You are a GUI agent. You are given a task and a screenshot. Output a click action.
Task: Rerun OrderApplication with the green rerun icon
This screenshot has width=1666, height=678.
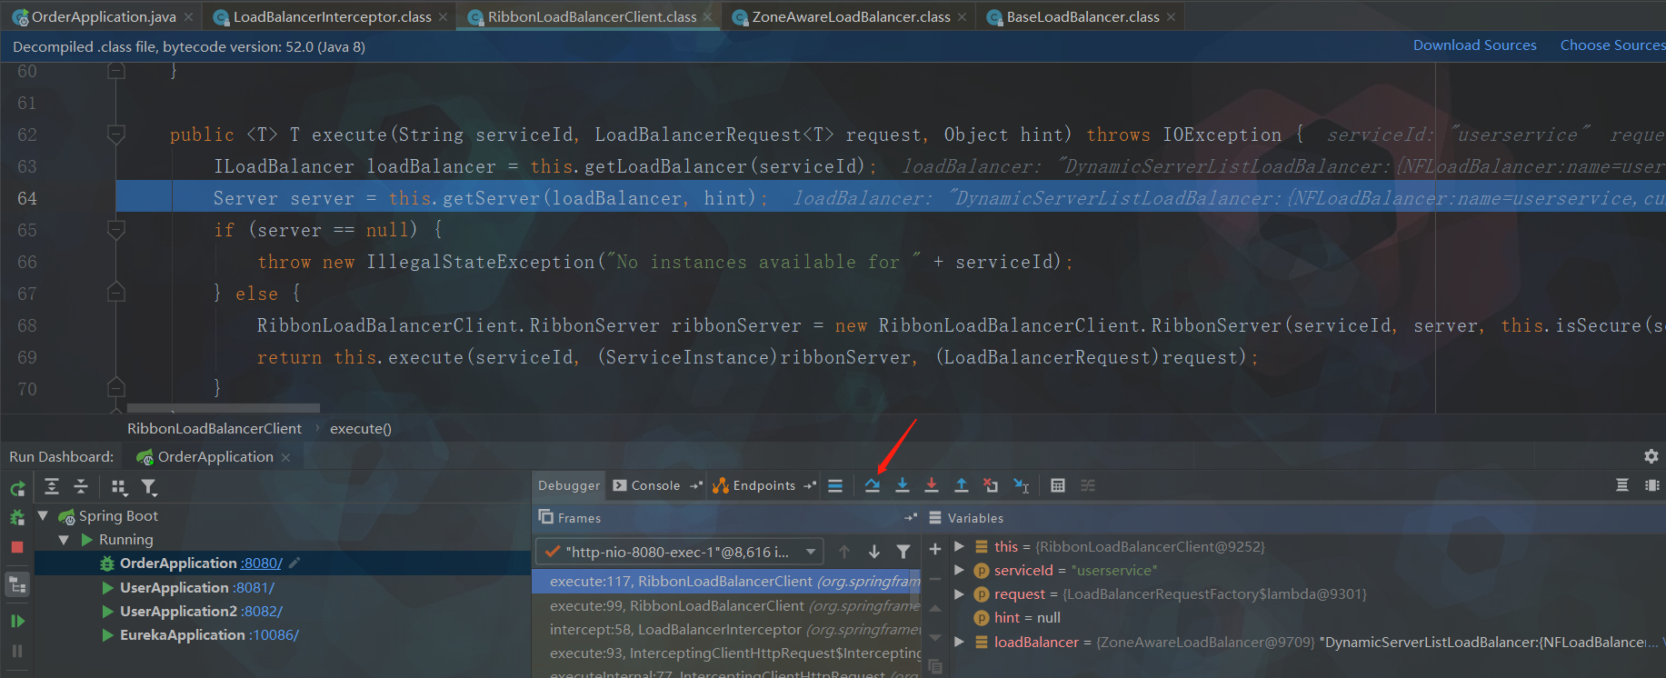(17, 489)
